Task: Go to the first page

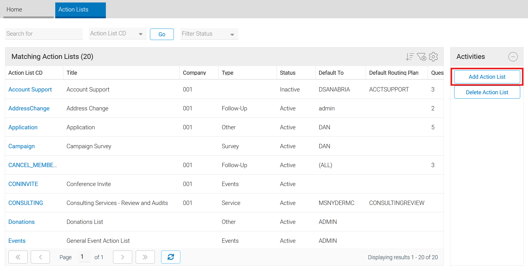Action: click(x=18, y=257)
